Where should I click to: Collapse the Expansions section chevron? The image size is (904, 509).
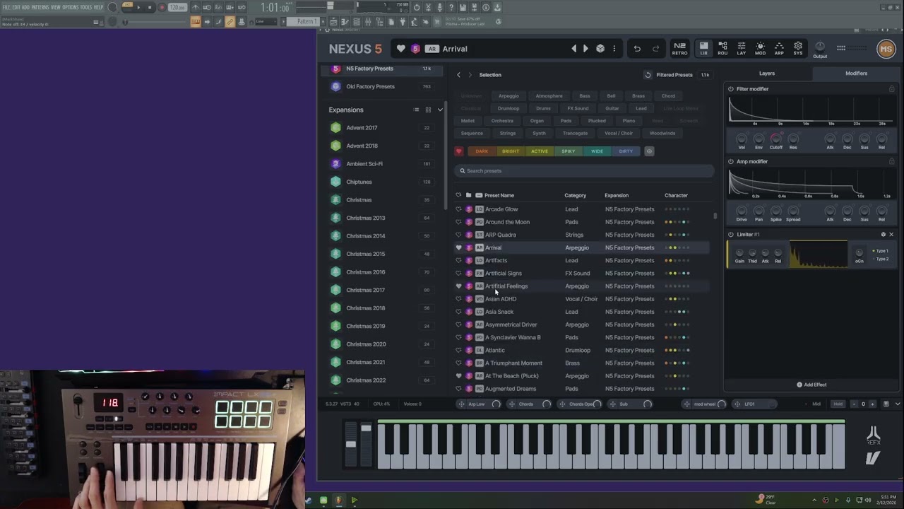coord(440,110)
